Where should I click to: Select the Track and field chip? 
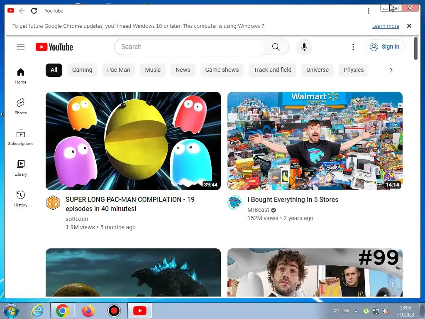click(x=272, y=70)
